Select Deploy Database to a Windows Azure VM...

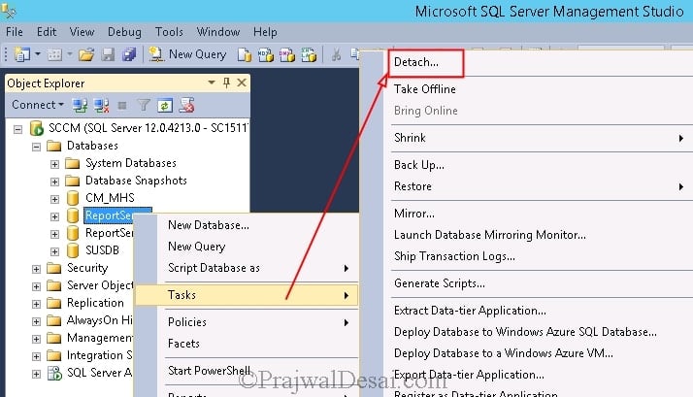click(x=504, y=353)
